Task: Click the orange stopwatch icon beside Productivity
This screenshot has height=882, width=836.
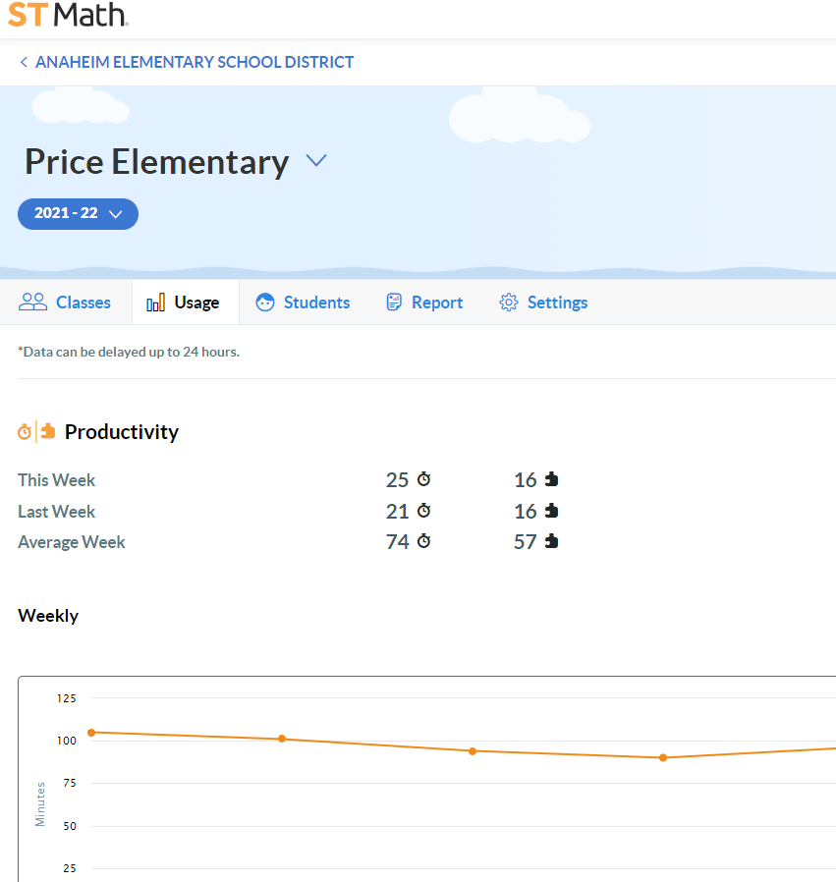Action: pyautogui.click(x=25, y=432)
